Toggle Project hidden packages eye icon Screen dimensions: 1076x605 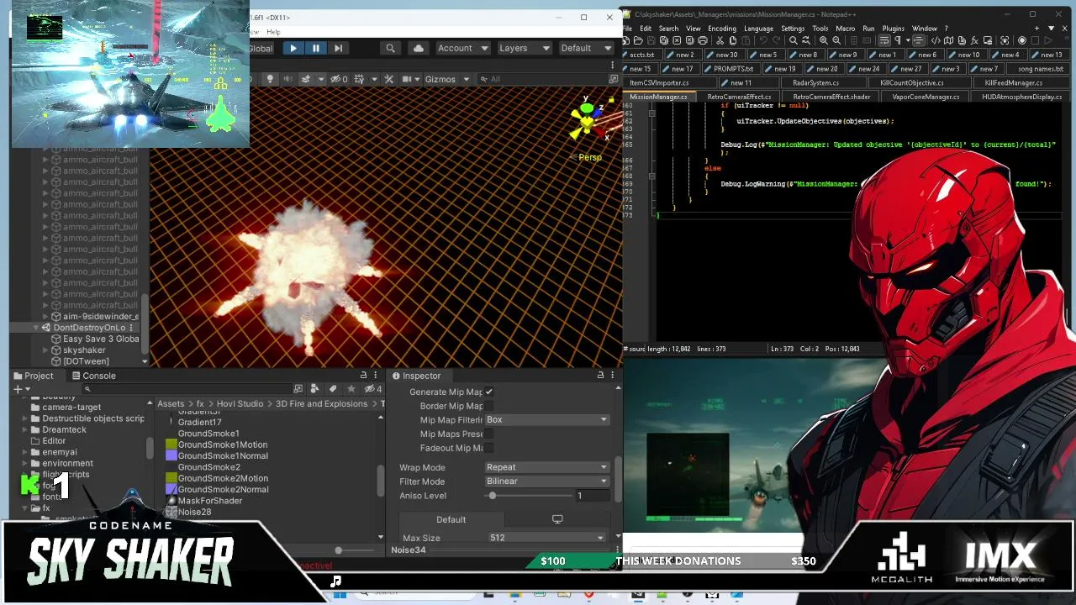(373, 389)
